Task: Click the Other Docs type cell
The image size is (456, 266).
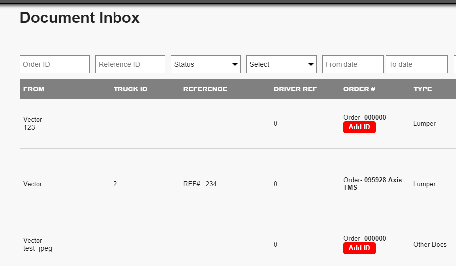Action: (x=430, y=244)
